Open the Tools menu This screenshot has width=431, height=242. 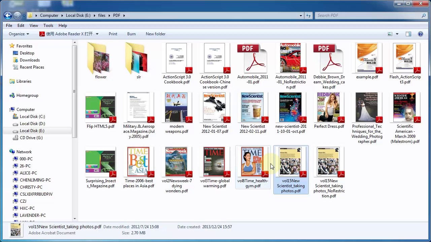point(48,26)
